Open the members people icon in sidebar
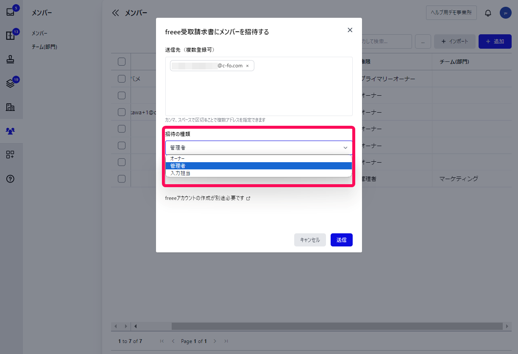 click(11, 131)
